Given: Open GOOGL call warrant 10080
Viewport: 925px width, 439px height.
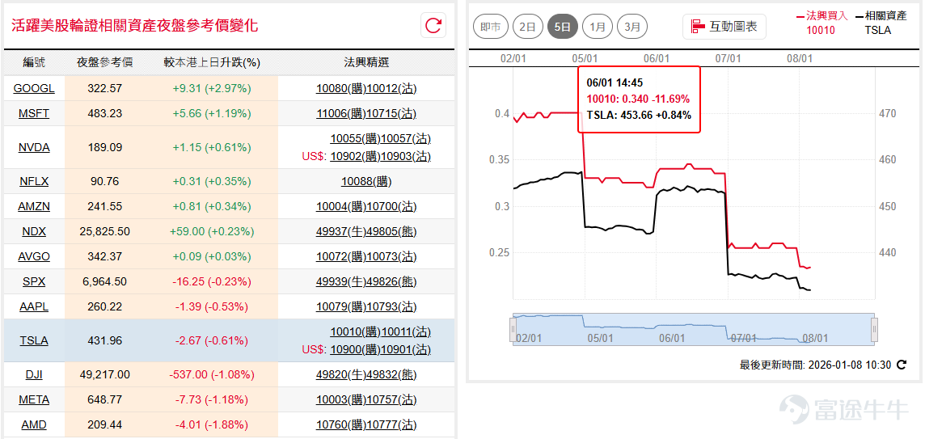Looking at the screenshot, I should click(x=340, y=88).
